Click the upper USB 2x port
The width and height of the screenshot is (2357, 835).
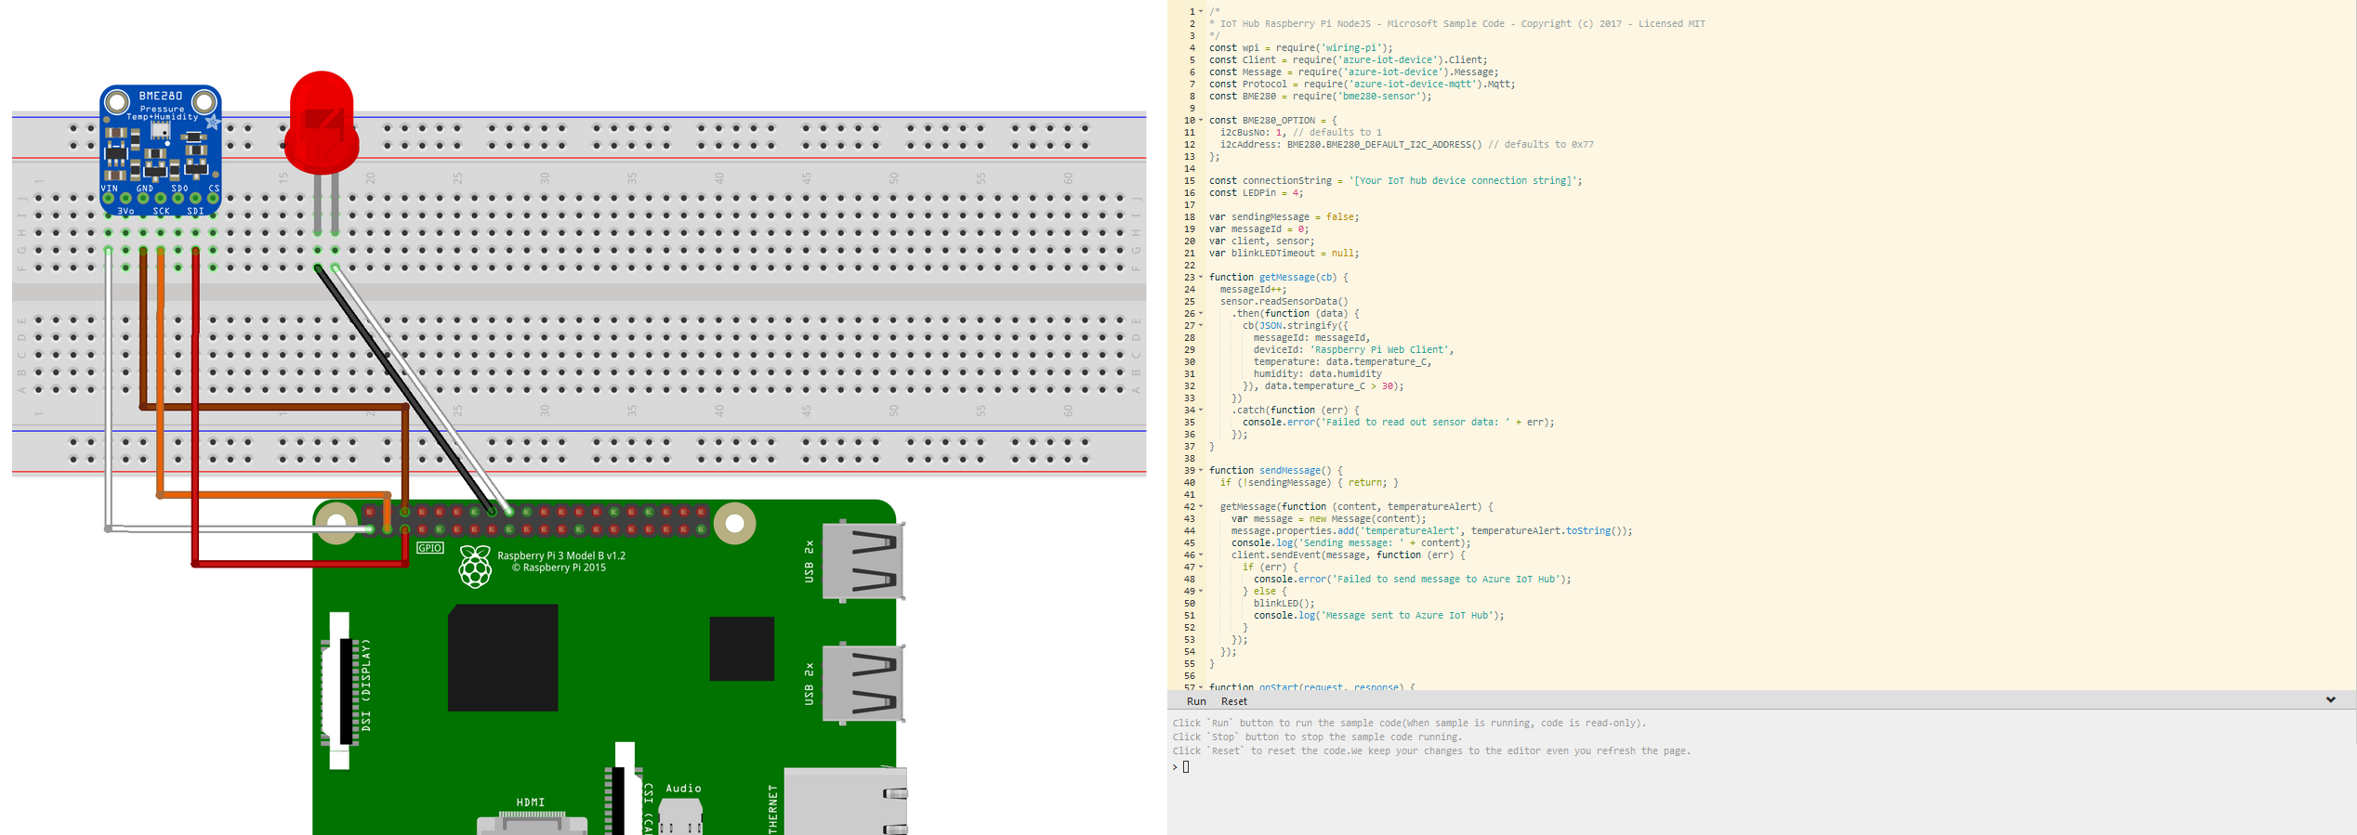point(864,560)
